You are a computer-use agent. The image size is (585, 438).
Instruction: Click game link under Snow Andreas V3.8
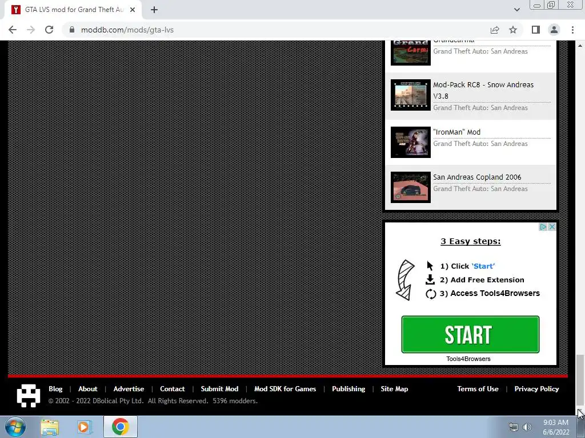(x=480, y=108)
